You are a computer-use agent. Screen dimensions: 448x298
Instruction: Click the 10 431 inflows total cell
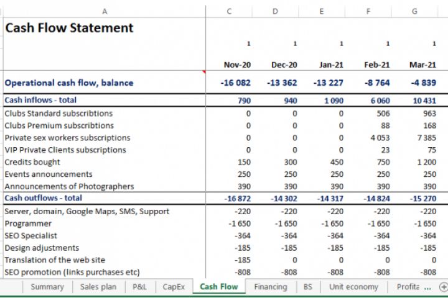click(424, 101)
